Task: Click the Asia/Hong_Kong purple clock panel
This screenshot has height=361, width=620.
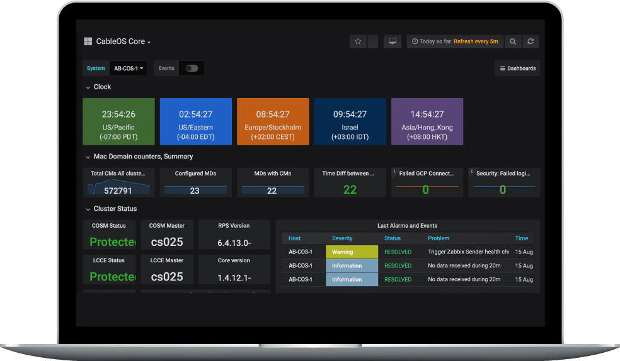Action: 427,121
